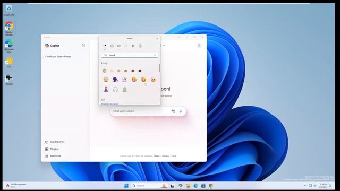
Task: Open Microsoft Edge from taskbar
Action: pyautogui.click(x=196, y=186)
